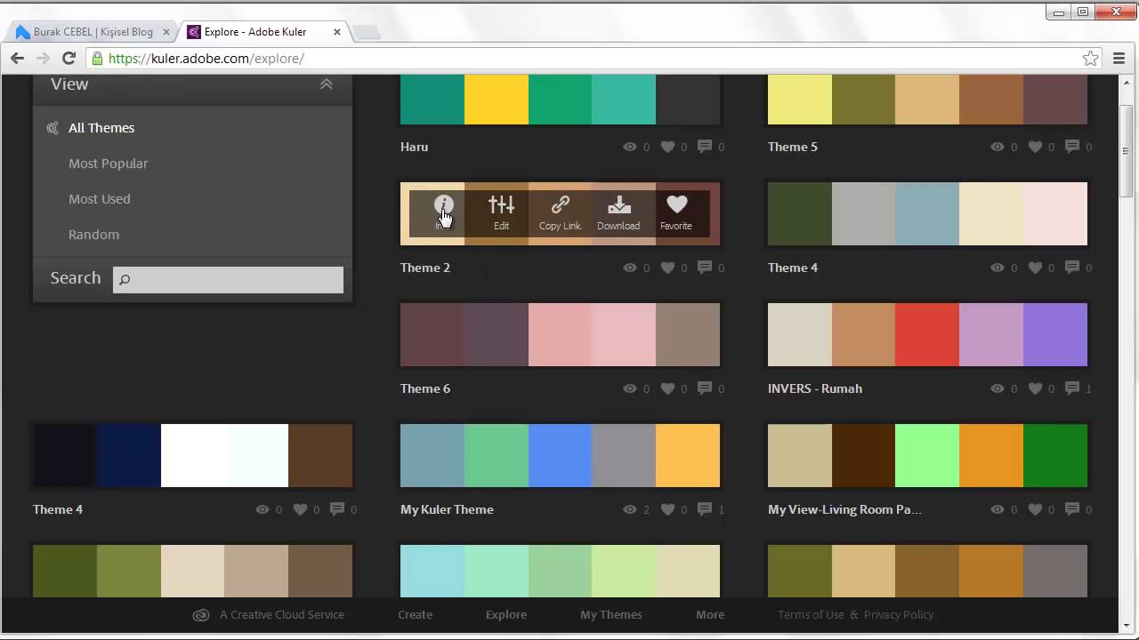Click the heart icon under INVERS - Rumah
The width and height of the screenshot is (1139, 640).
click(x=1035, y=388)
